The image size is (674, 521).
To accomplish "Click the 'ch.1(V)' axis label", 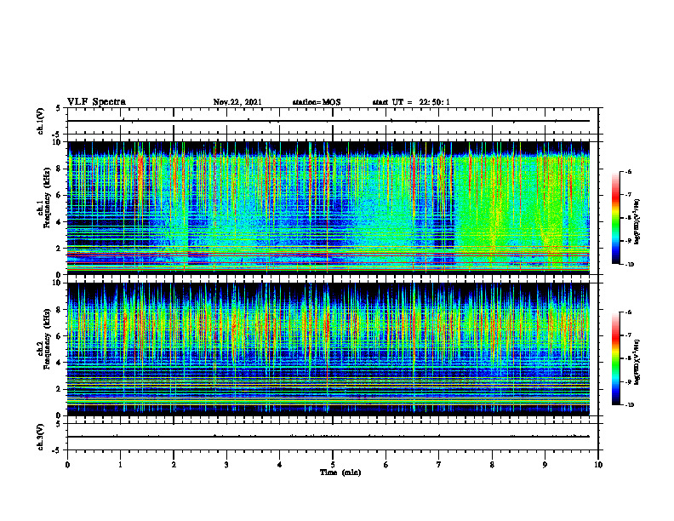I will [x=40, y=121].
